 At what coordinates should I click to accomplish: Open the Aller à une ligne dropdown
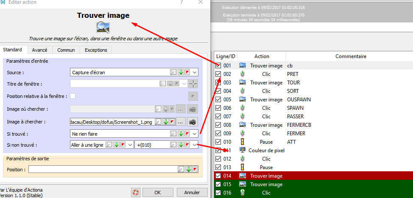[x=130, y=145]
